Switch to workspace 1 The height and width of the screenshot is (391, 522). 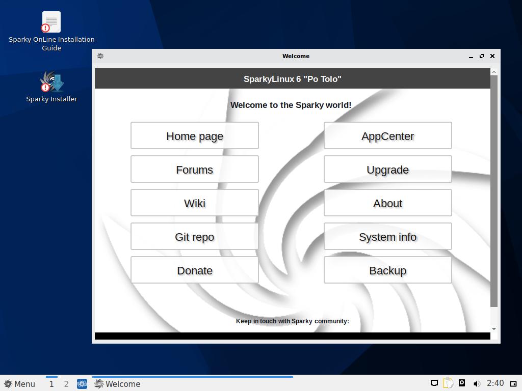51,384
